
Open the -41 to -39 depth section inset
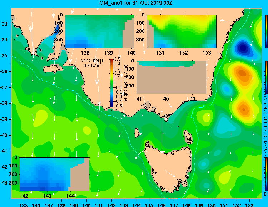point(171,77)
